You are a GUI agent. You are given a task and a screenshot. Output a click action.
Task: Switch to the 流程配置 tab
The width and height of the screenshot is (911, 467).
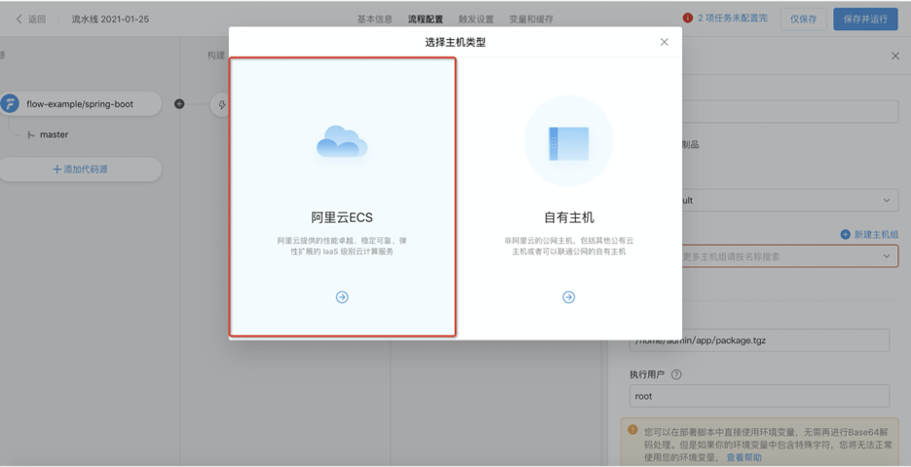pyautogui.click(x=425, y=19)
